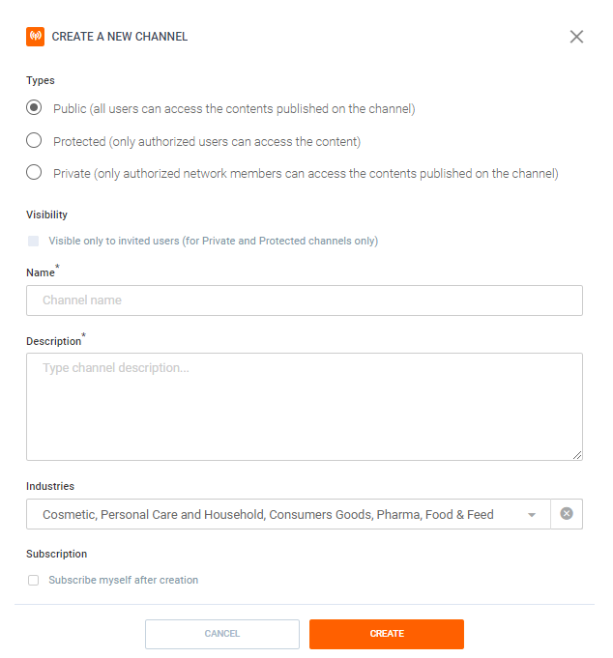Click the orange channel broadcast icon
This screenshot has height=658, width=613.
click(x=35, y=37)
